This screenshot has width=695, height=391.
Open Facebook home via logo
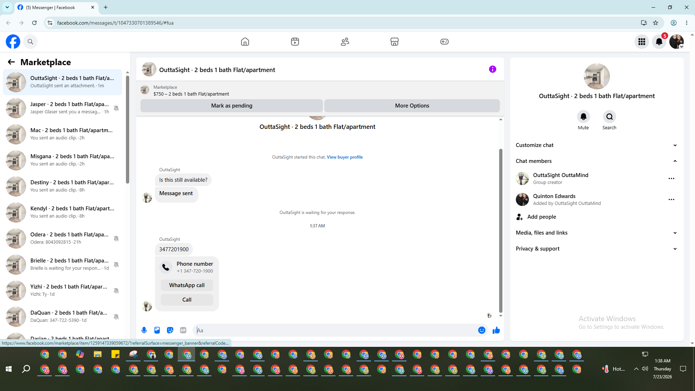click(x=13, y=42)
